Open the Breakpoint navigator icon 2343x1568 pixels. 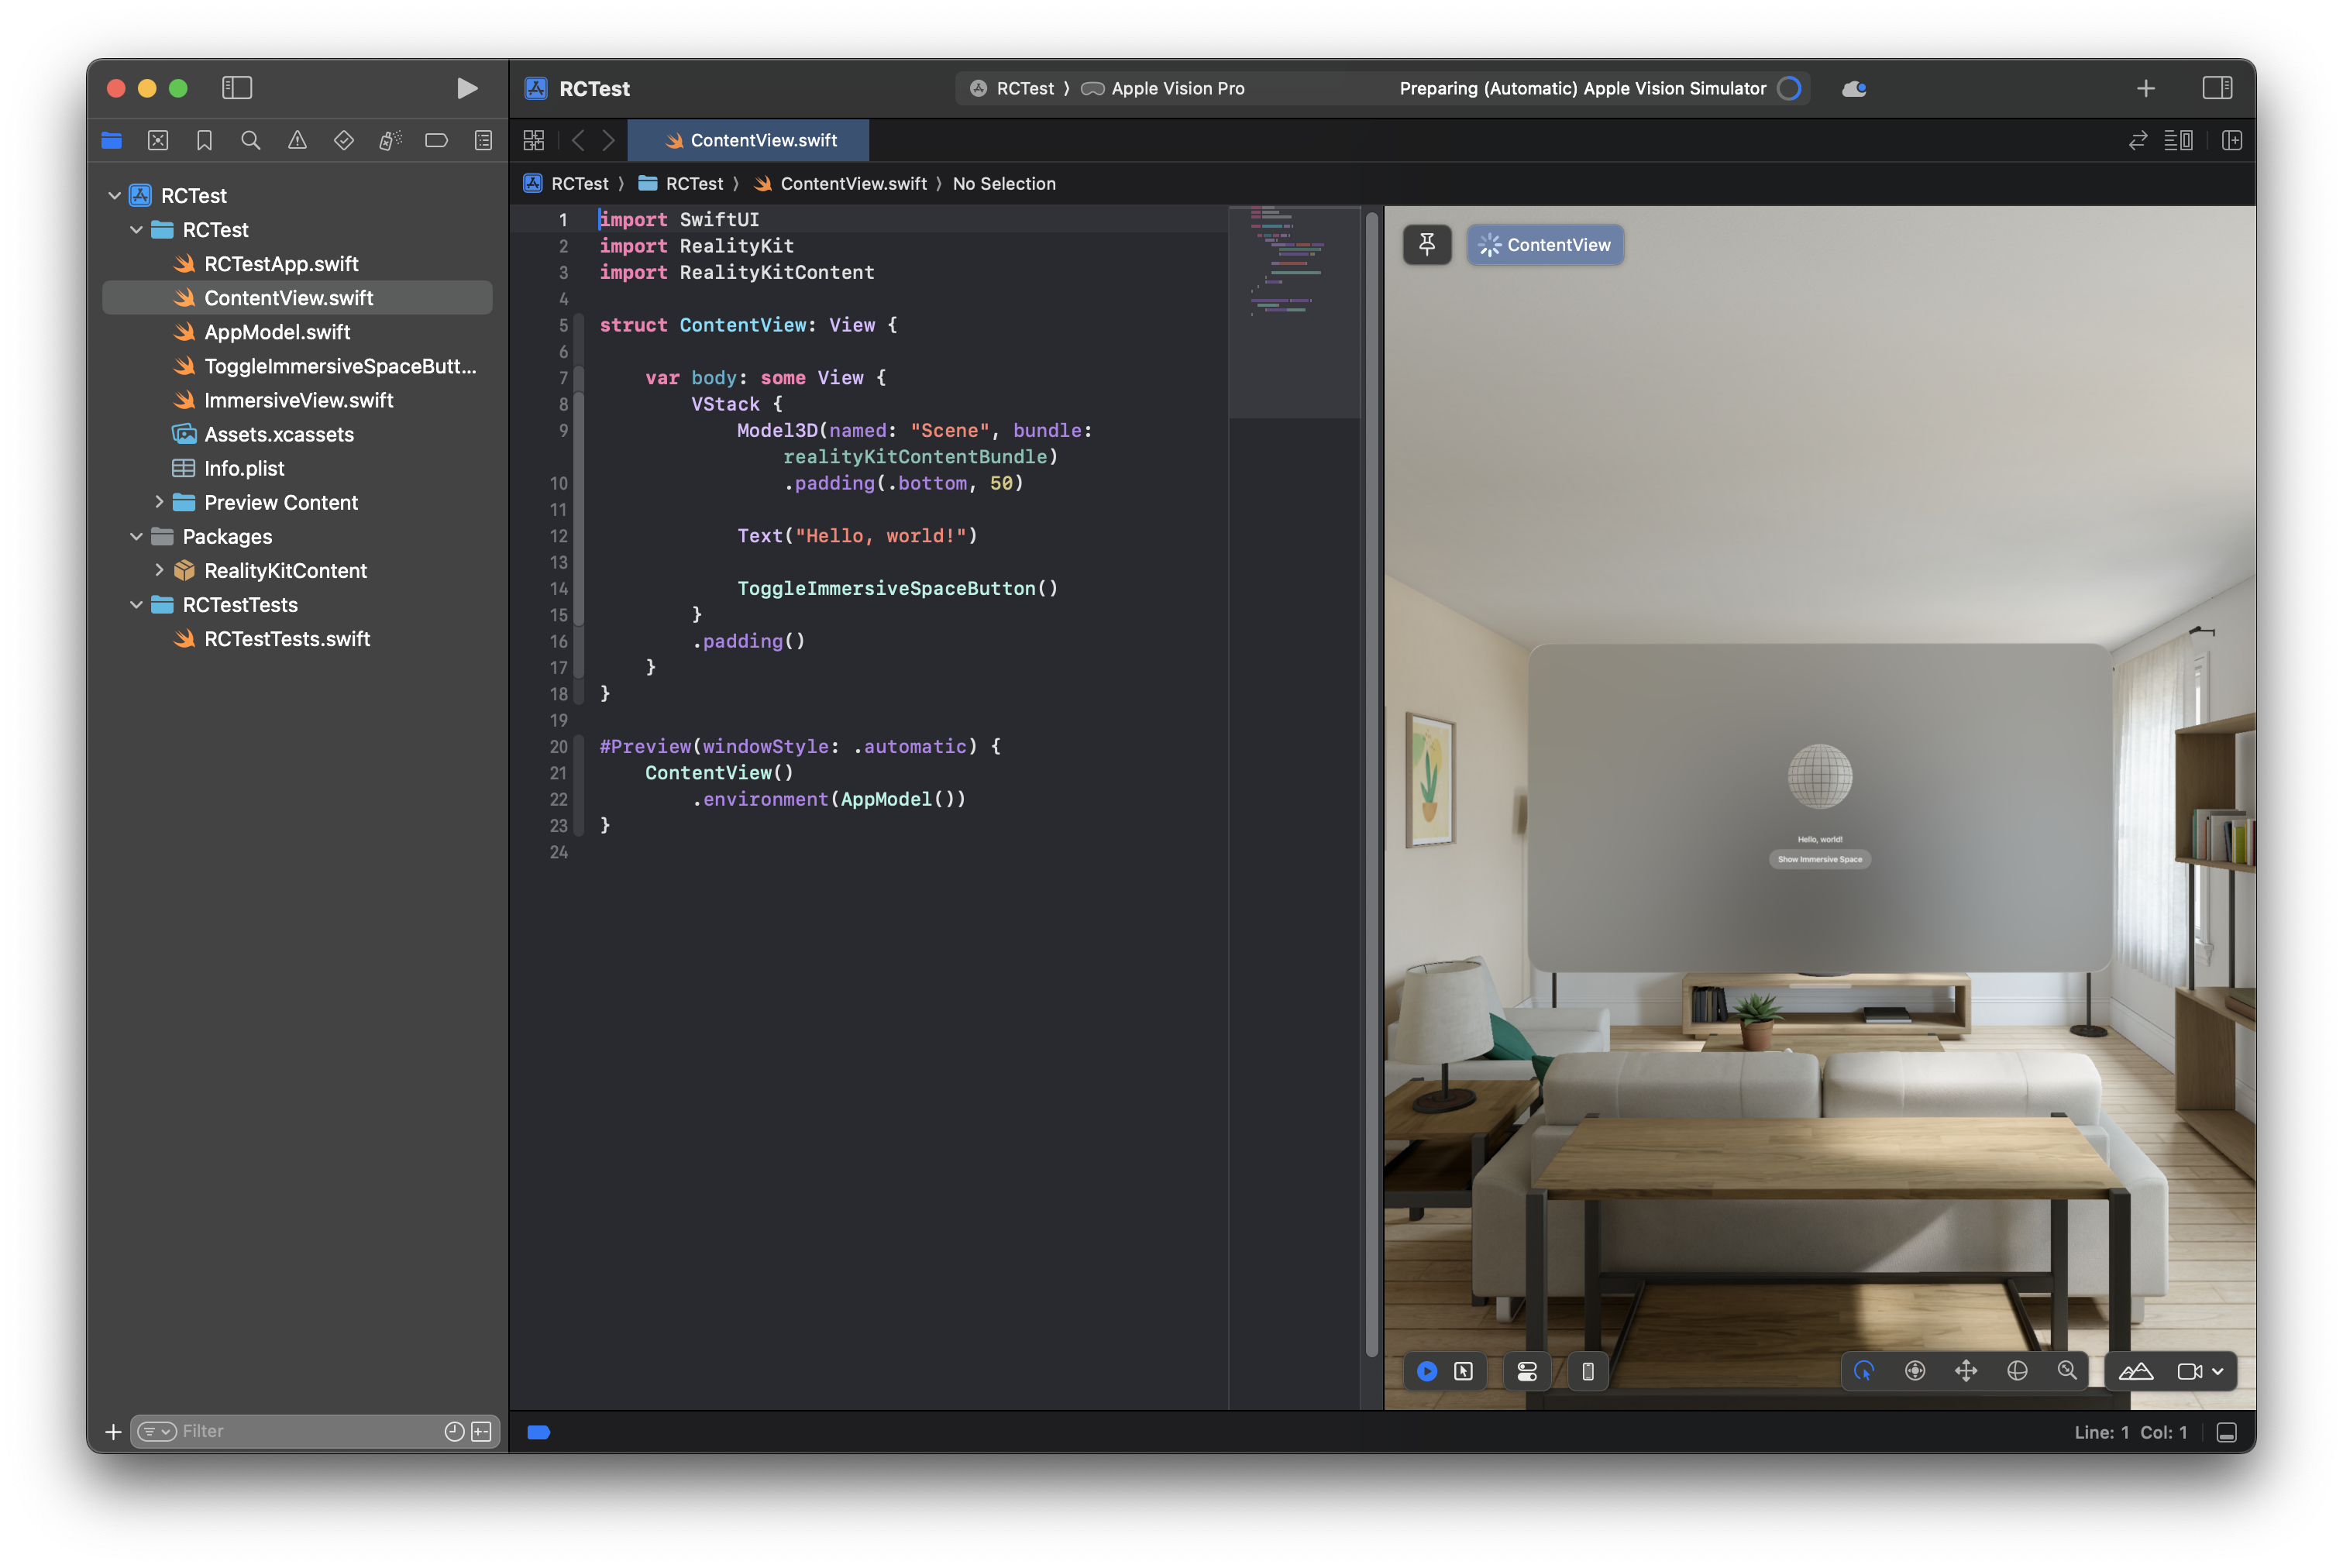coord(436,140)
